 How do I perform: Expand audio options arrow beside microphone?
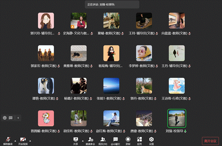click(15, 141)
